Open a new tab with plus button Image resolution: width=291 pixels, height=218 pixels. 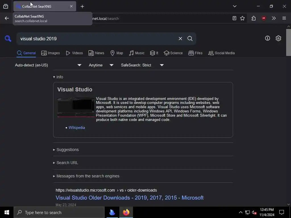point(82,7)
